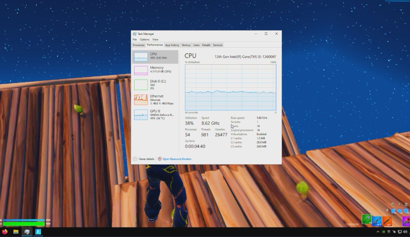
Task: Select the Ethernet performance entry
Action: pyautogui.click(x=155, y=99)
